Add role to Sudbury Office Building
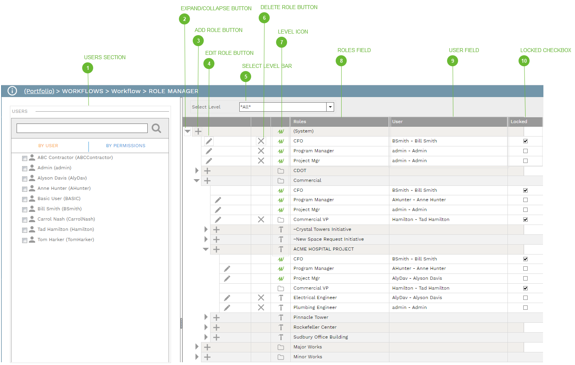 [216, 337]
